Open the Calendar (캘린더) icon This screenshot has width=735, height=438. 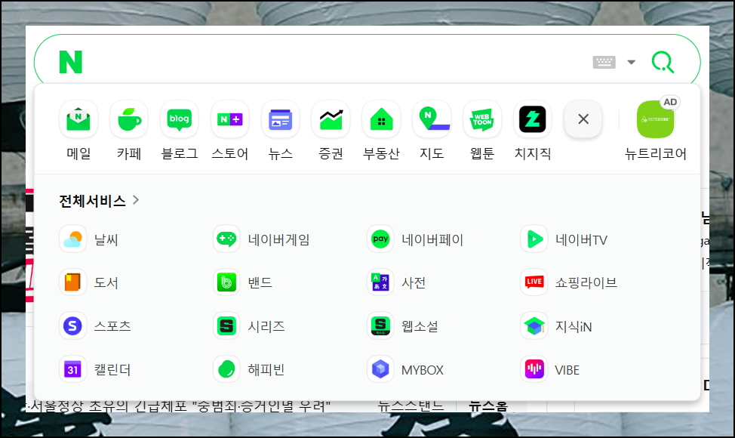73,369
